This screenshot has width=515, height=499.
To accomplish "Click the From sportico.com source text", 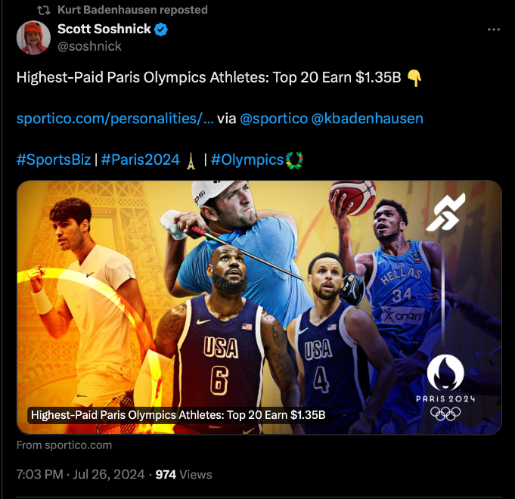I will [64, 445].
